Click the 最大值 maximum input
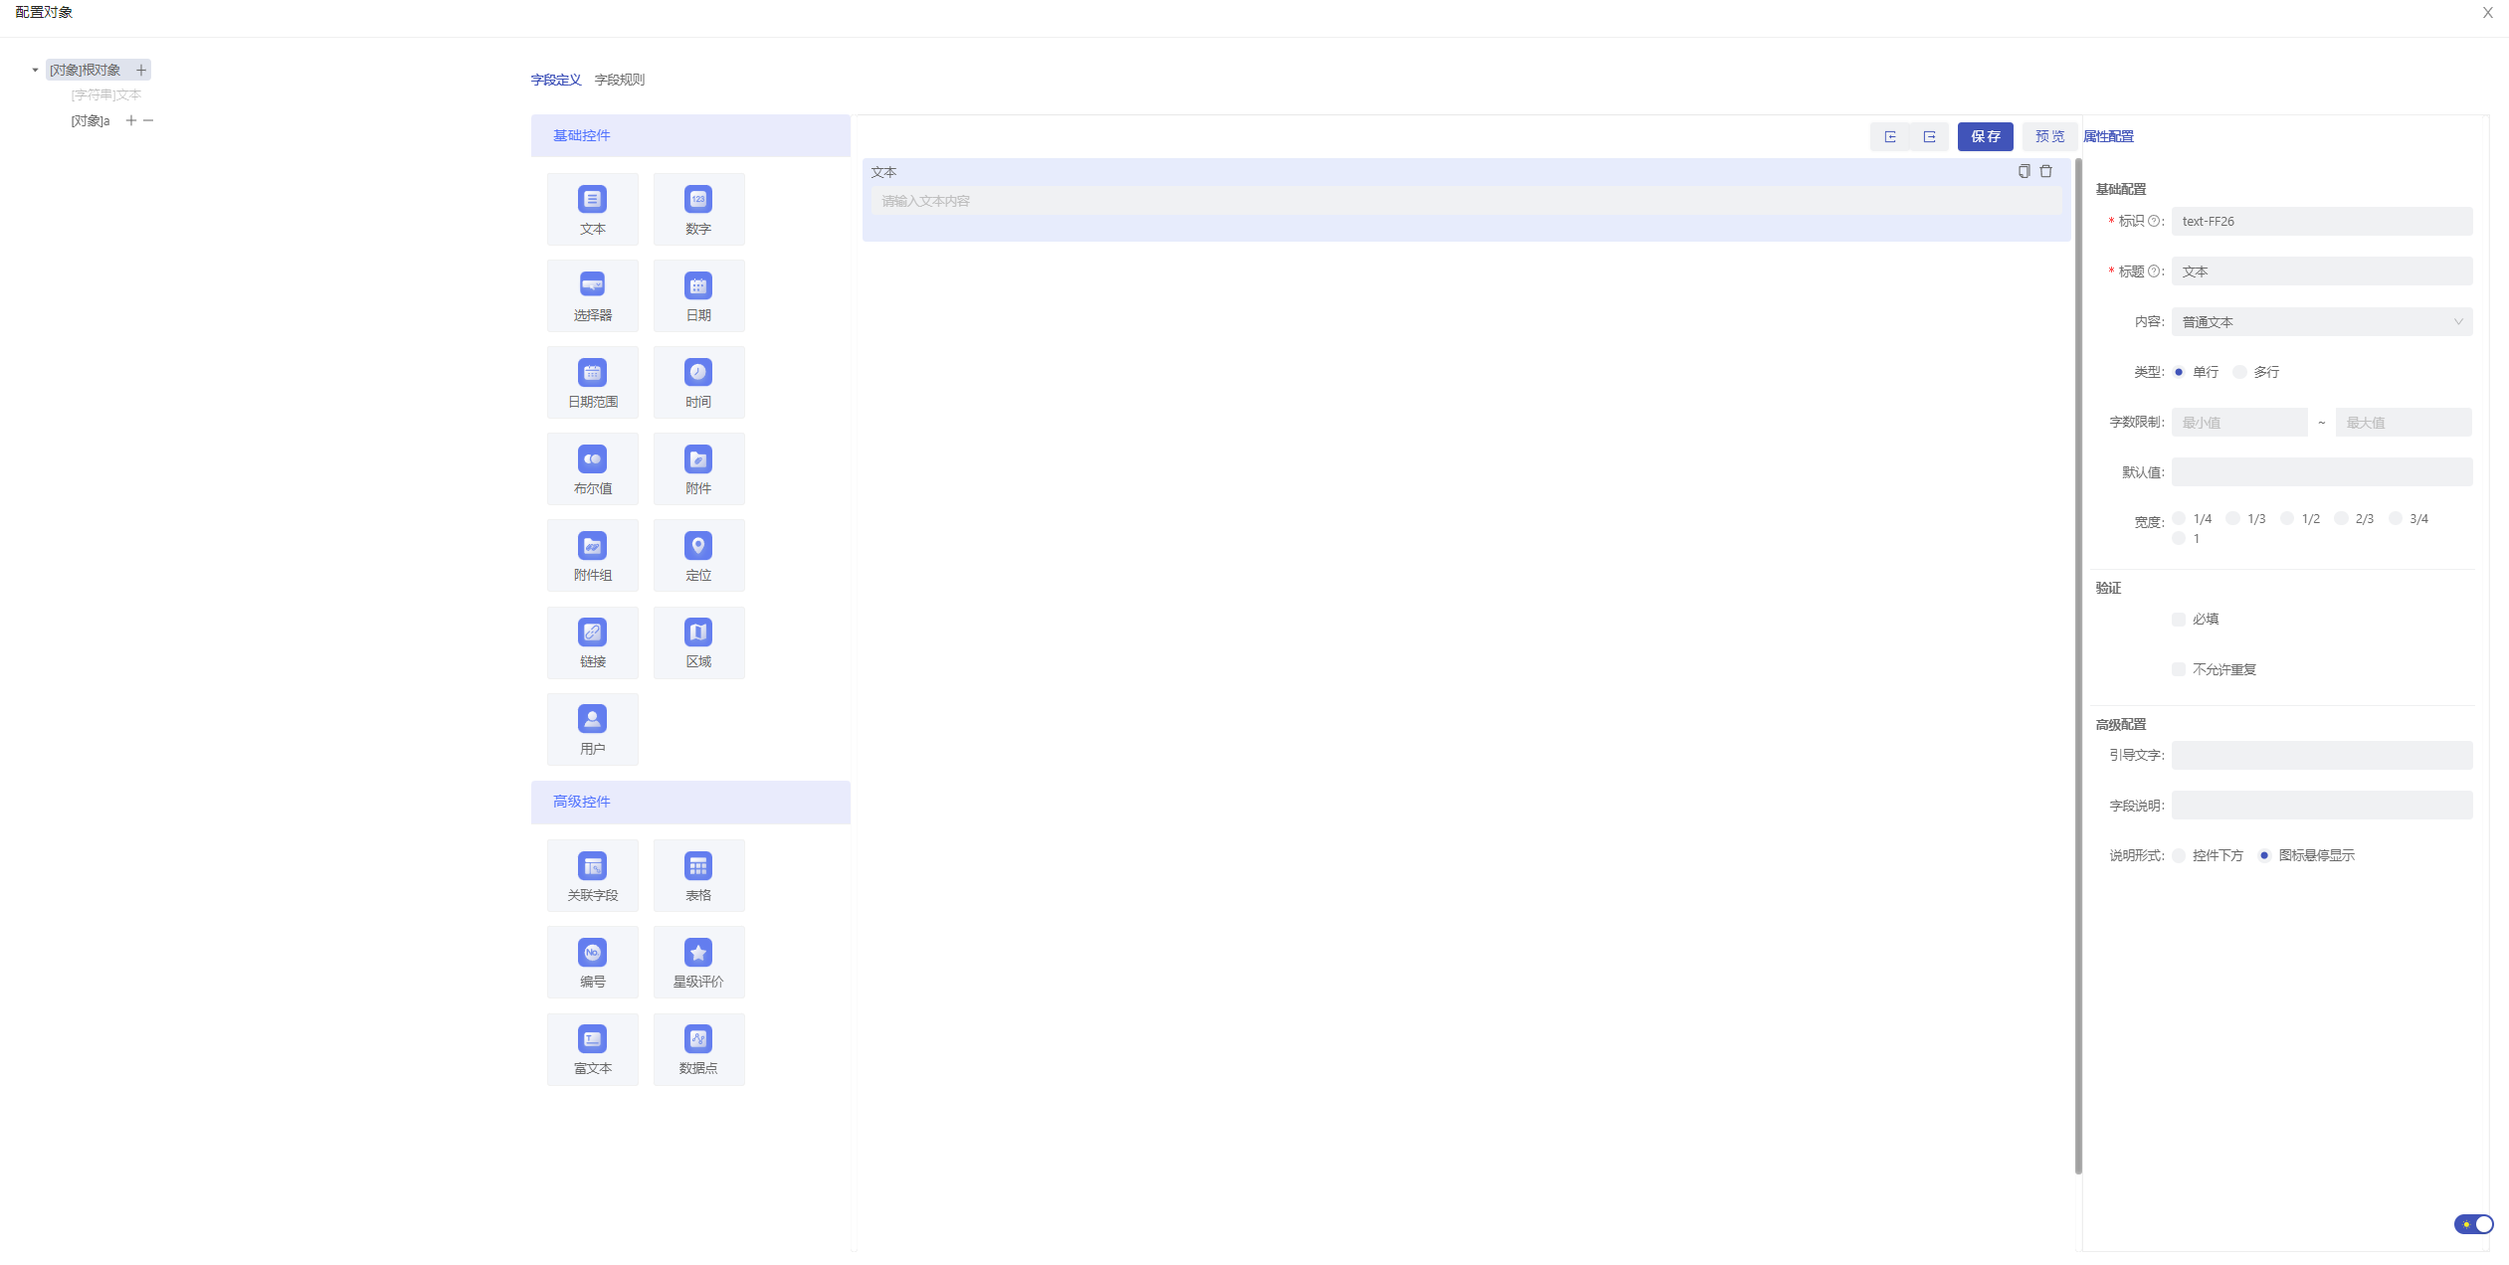2509x1265 pixels. point(2404,422)
